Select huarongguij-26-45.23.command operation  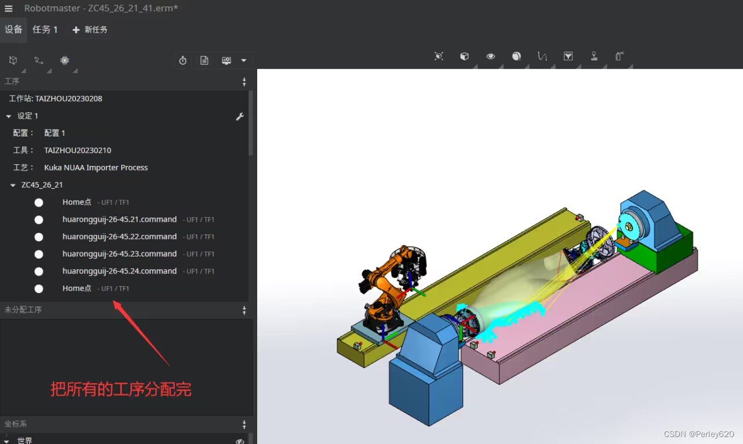120,254
